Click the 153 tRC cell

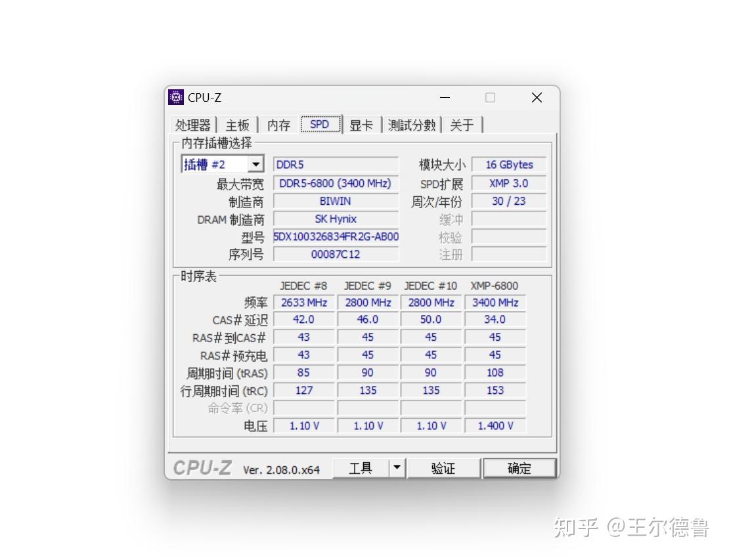495,391
